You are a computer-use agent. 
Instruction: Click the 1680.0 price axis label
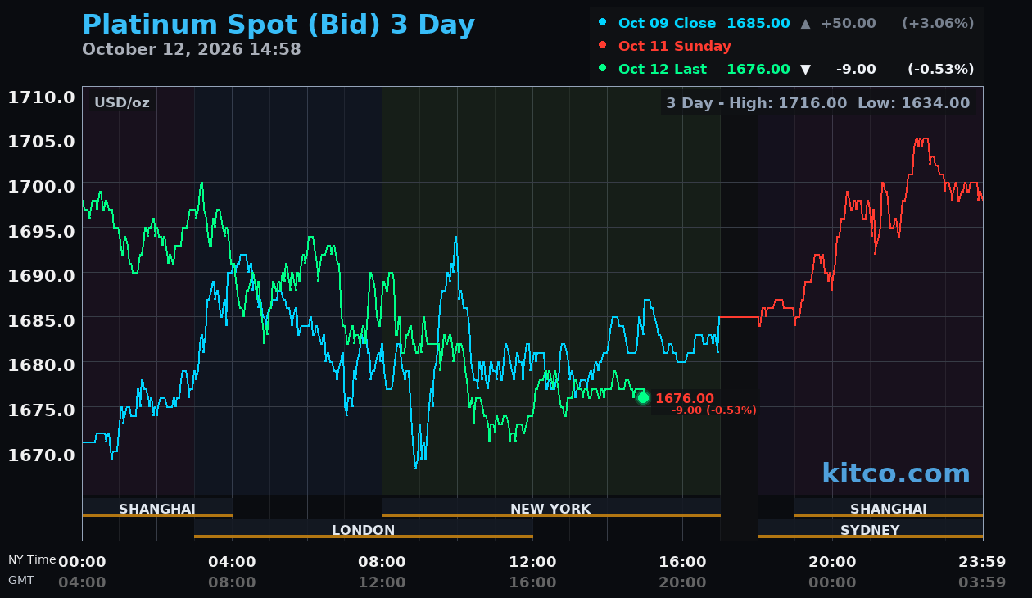pos(42,365)
